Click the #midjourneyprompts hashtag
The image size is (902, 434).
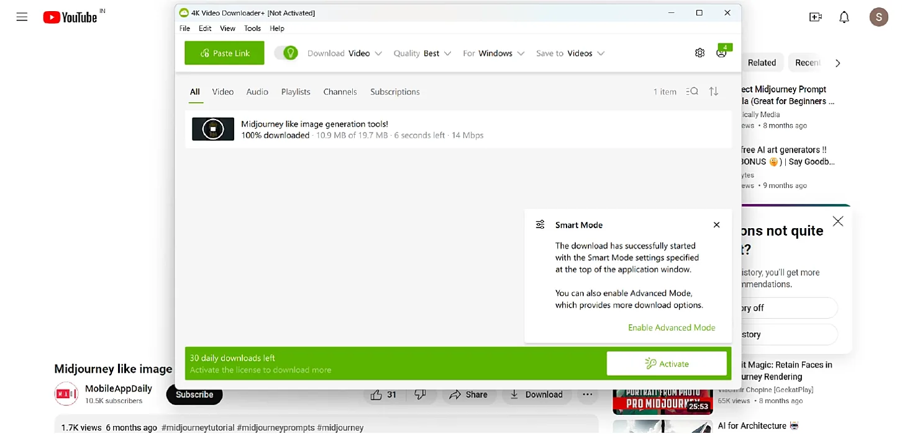coord(276,428)
